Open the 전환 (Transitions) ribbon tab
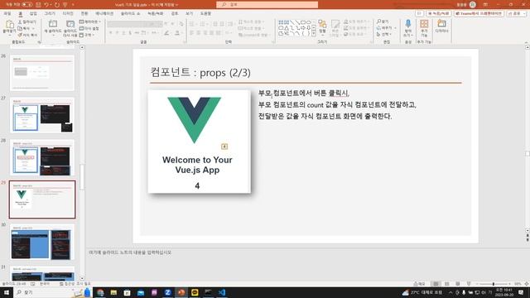The height and width of the screenshot is (298, 530). click(x=84, y=13)
